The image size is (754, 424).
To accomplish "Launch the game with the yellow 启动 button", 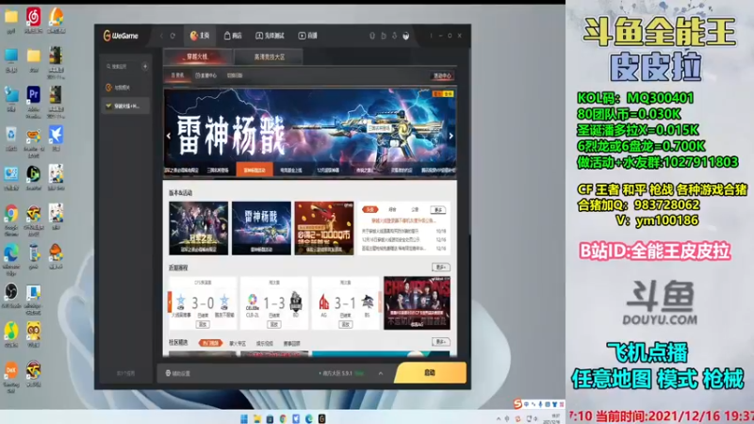I will coord(430,372).
